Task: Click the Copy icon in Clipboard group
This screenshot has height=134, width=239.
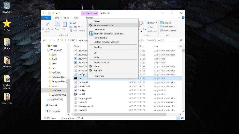Action: pyautogui.click(x=57, y=25)
